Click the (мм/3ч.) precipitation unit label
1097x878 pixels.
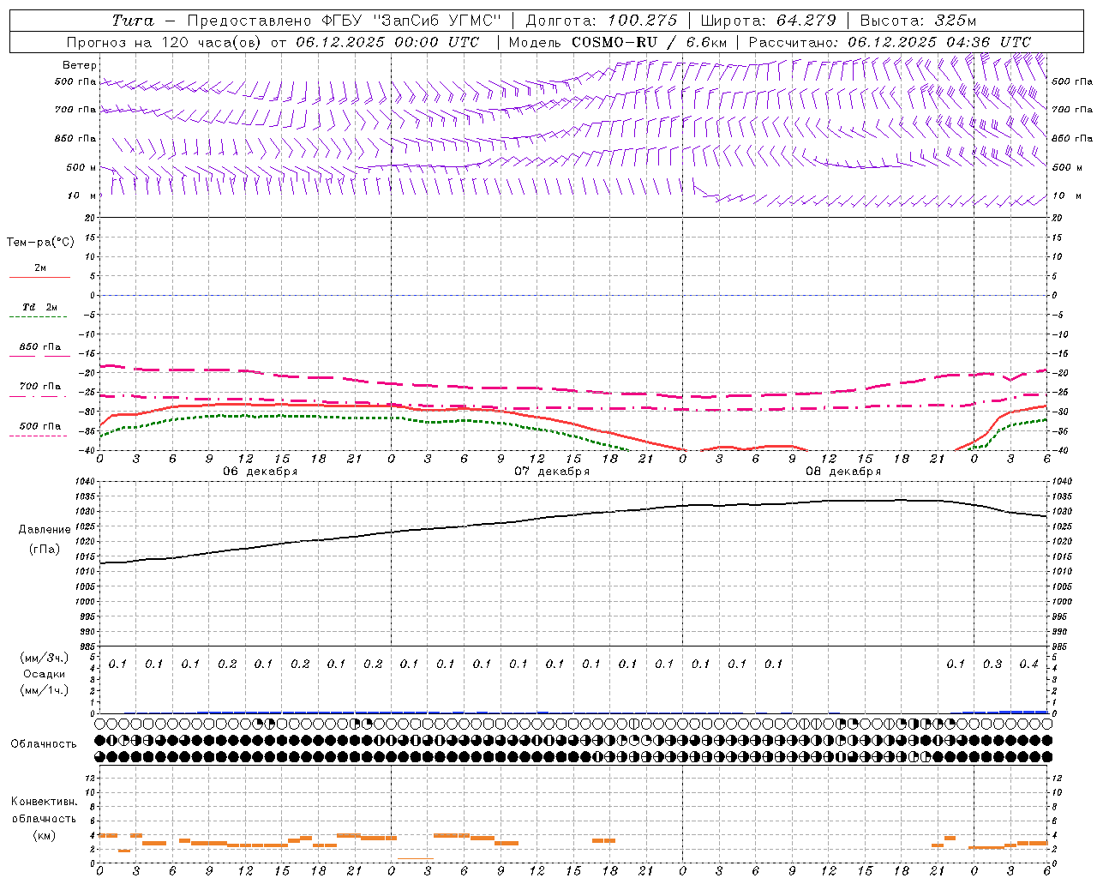(44, 658)
